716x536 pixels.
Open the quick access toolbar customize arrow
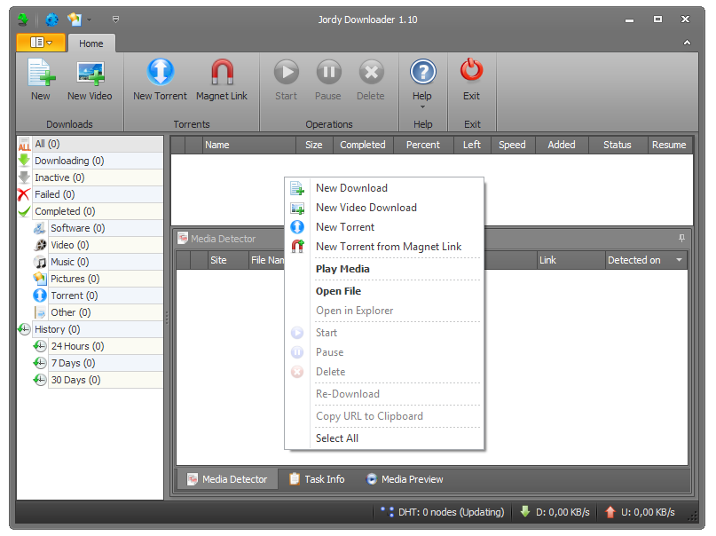[115, 20]
